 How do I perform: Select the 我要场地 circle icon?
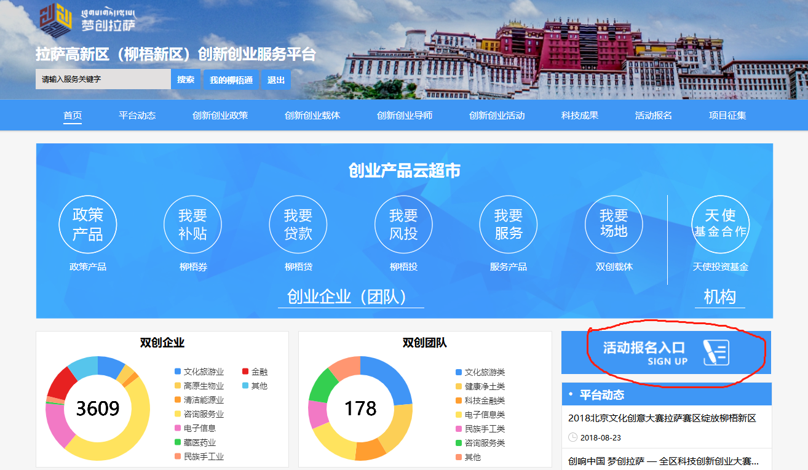pos(614,225)
